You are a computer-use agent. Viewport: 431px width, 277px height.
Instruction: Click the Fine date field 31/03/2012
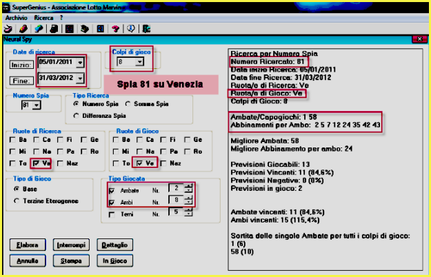(x=57, y=78)
